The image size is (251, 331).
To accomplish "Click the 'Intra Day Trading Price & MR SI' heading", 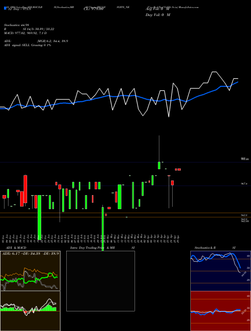I will coord(102,248).
